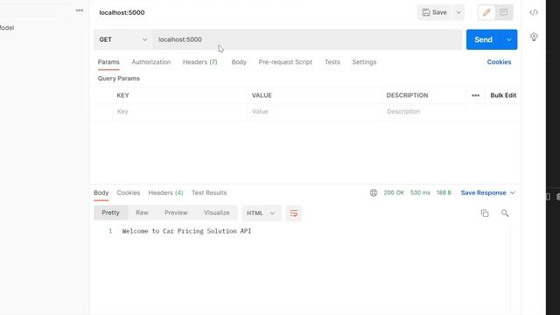
Task: Switch to the Tests tab
Action: tap(332, 62)
